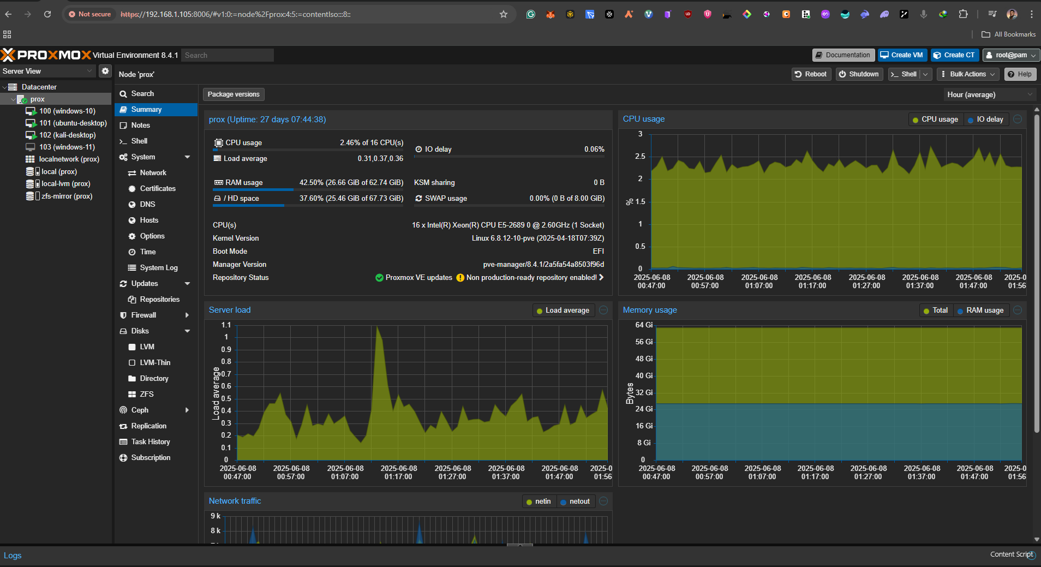Open the Network settings icon under System
This screenshot has width=1041, height=567.
pyautogui.click(x=131, y=172)
